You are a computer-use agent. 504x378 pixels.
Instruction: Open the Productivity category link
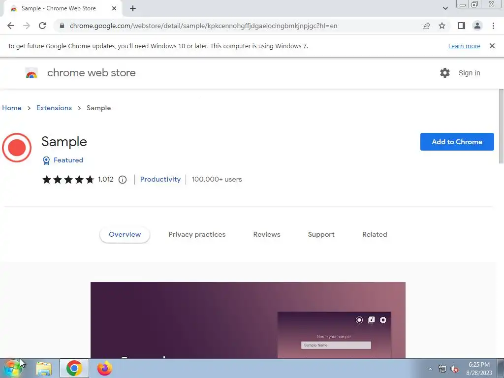click(160, 179)
